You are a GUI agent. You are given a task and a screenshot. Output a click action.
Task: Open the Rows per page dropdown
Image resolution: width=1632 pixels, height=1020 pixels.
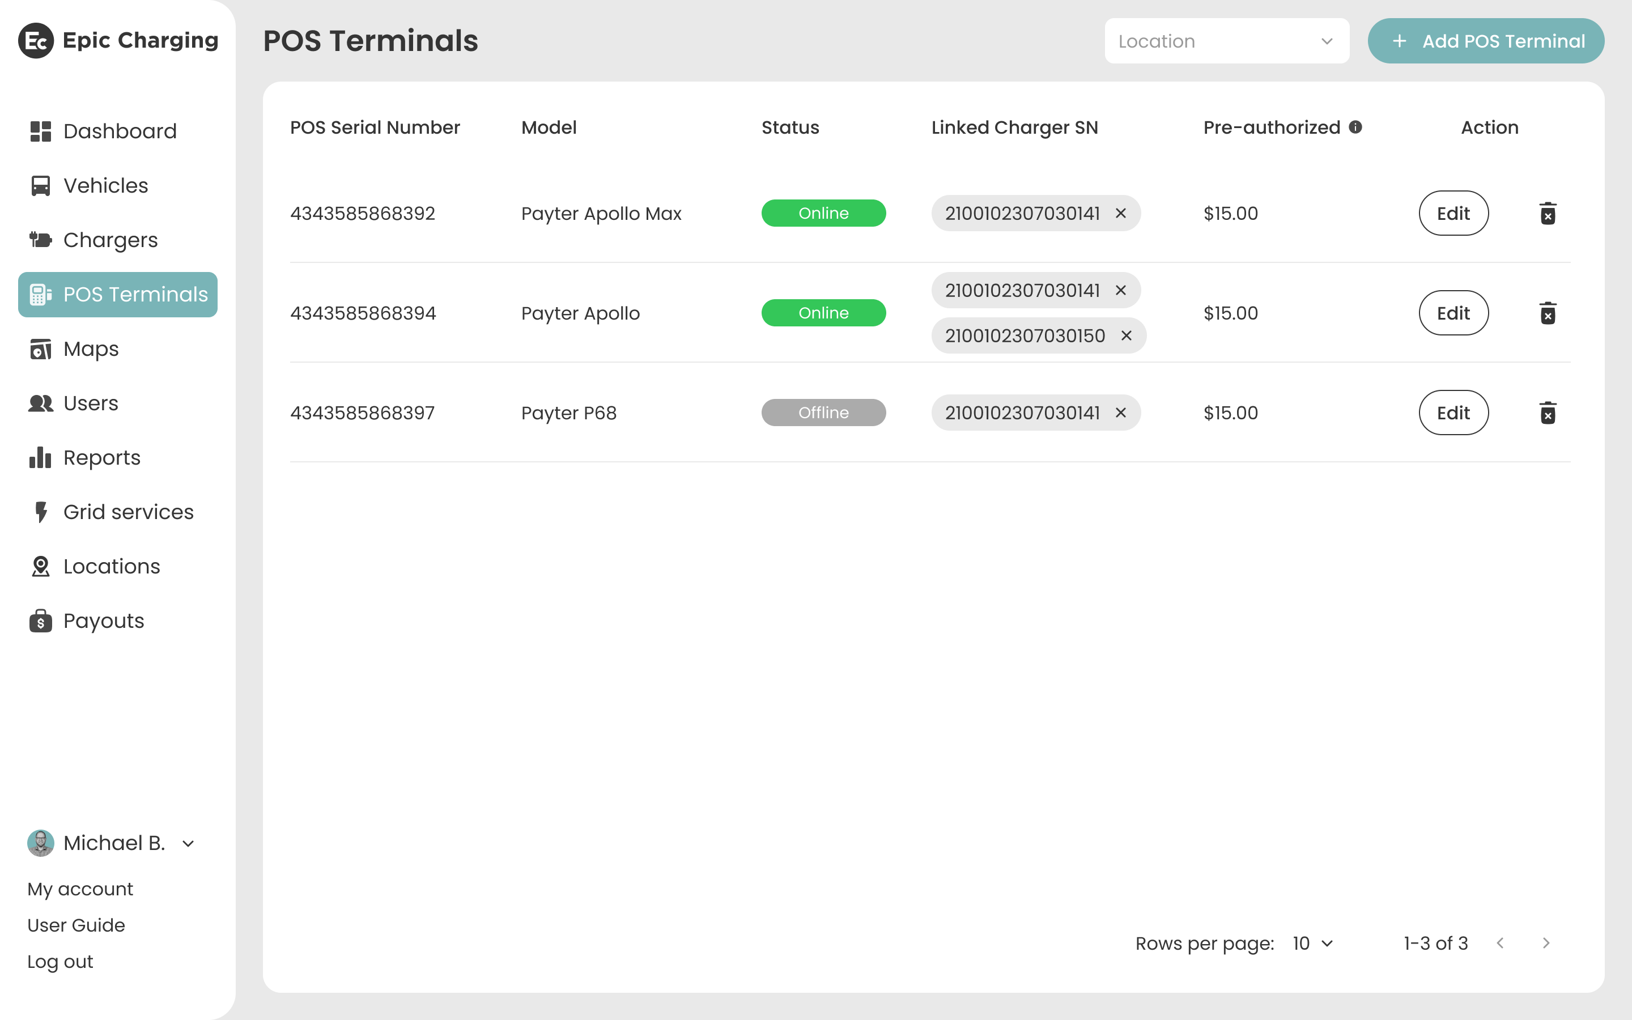(x=1313, y=943)
